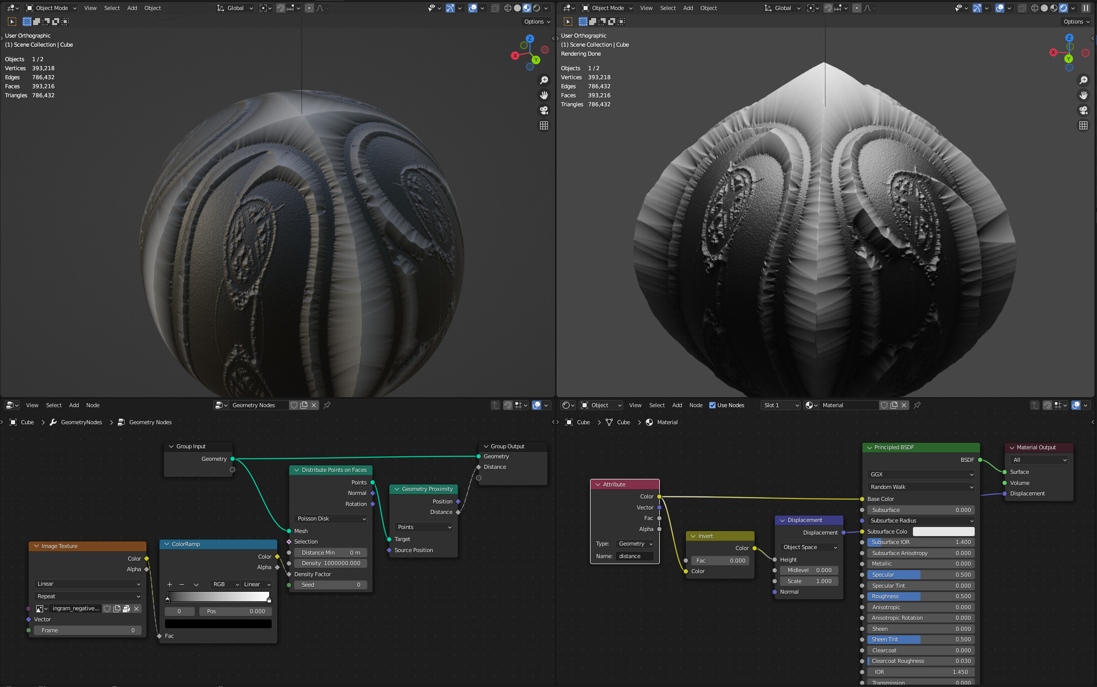Adjust Roughness slider in Principled BSDF
Viewport: 1097px width, 687px height.
(921, 596)
